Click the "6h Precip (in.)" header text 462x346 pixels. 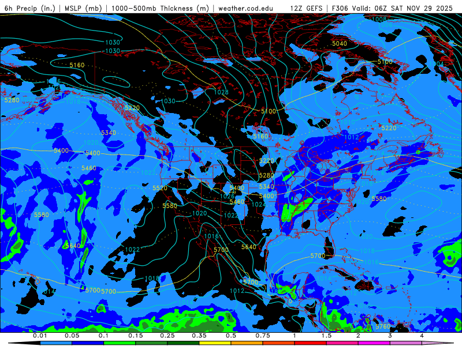click(30, 8)
